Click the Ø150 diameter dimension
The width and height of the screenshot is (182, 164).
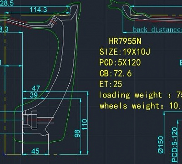161,144
